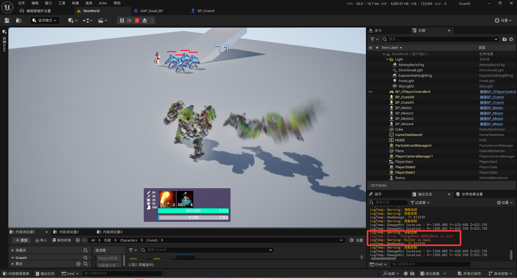The image size is (517, 280).
Task: Create new folder in outliner
Action: [x=505, y=39]
